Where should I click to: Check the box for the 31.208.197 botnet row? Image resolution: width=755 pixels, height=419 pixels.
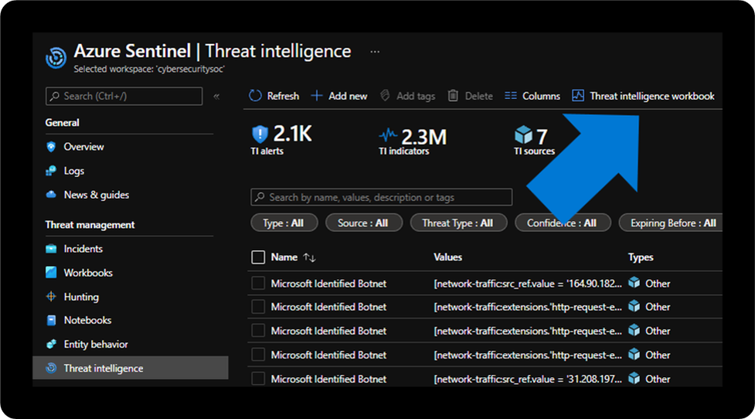click(x=258, y=379)
